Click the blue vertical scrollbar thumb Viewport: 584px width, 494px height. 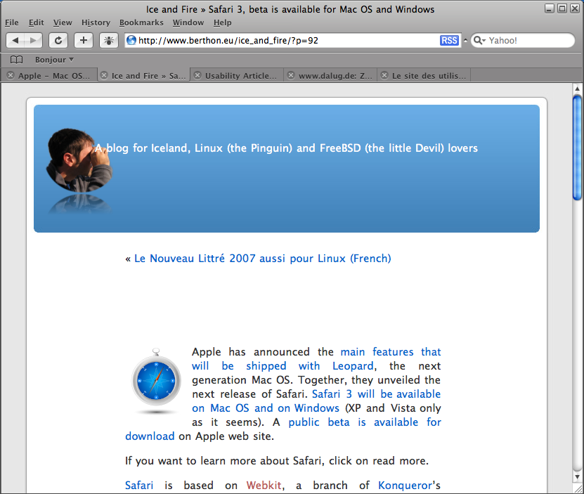(x=577, y=148)
